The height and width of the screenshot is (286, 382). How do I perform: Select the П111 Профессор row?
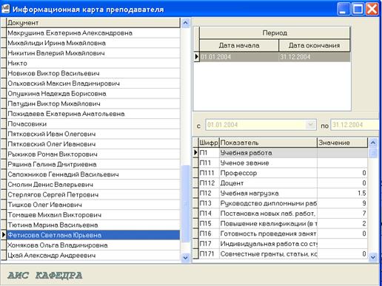(x=283, y=173)
